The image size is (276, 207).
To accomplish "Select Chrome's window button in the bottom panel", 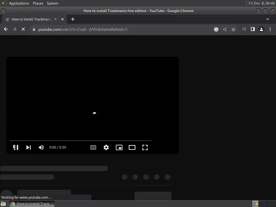I will [32, 204].
